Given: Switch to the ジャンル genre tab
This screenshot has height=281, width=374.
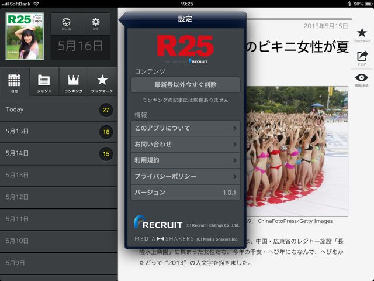Looking at the screenshot, I should (x=44, y=82).
